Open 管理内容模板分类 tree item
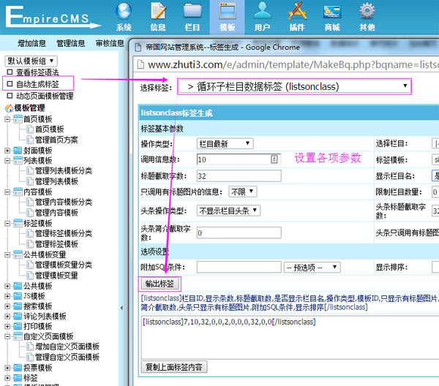Image resolution: width=439 pixels, height=386 pixels. (64, 202)
